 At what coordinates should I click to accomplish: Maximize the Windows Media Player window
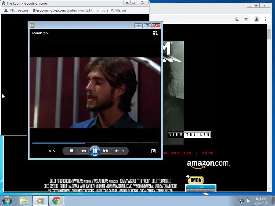tap(147, 26)
